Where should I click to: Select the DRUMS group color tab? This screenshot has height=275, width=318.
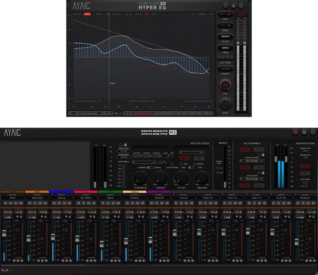click(13, 192)
